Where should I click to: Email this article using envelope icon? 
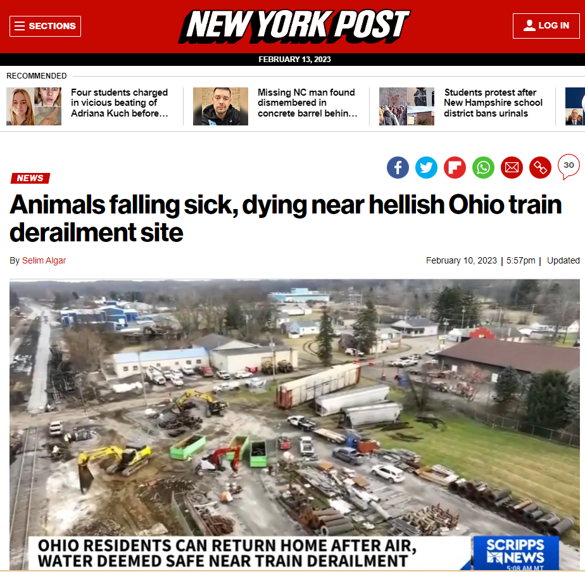(x=512, y=168)
